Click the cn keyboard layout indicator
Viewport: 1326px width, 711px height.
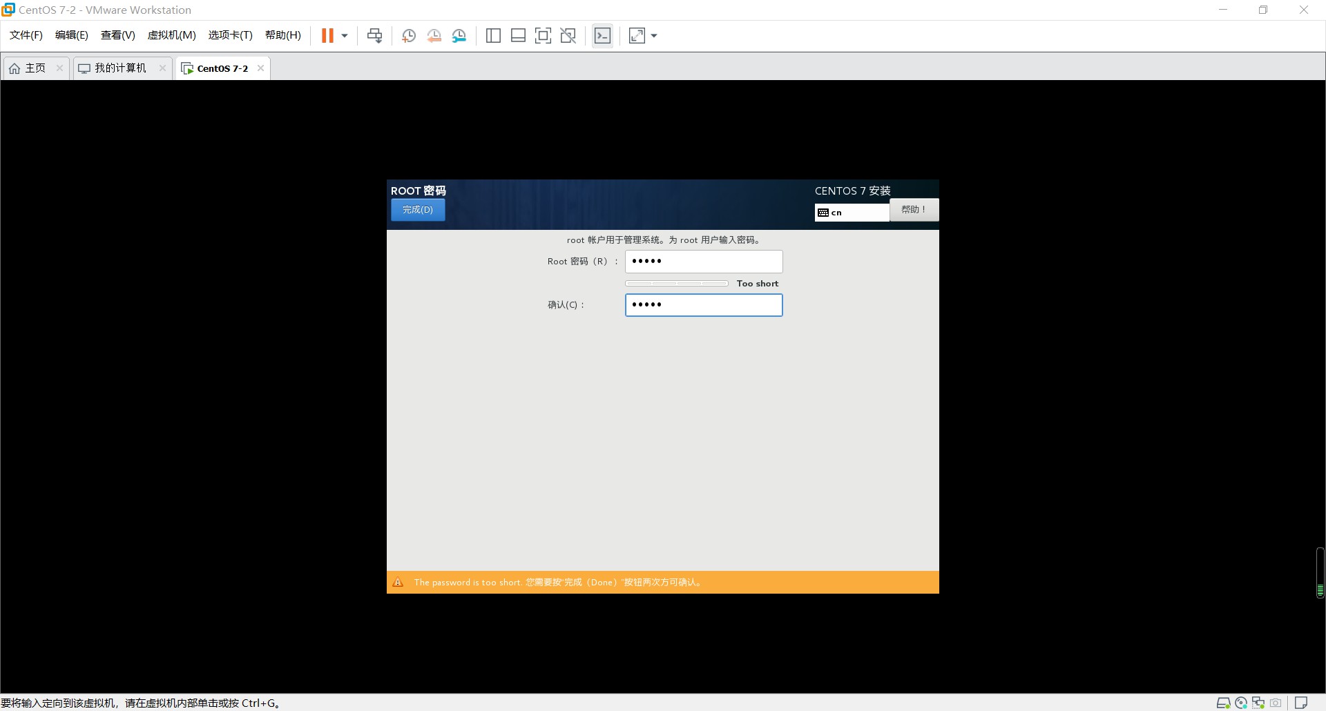coord(852,213)
